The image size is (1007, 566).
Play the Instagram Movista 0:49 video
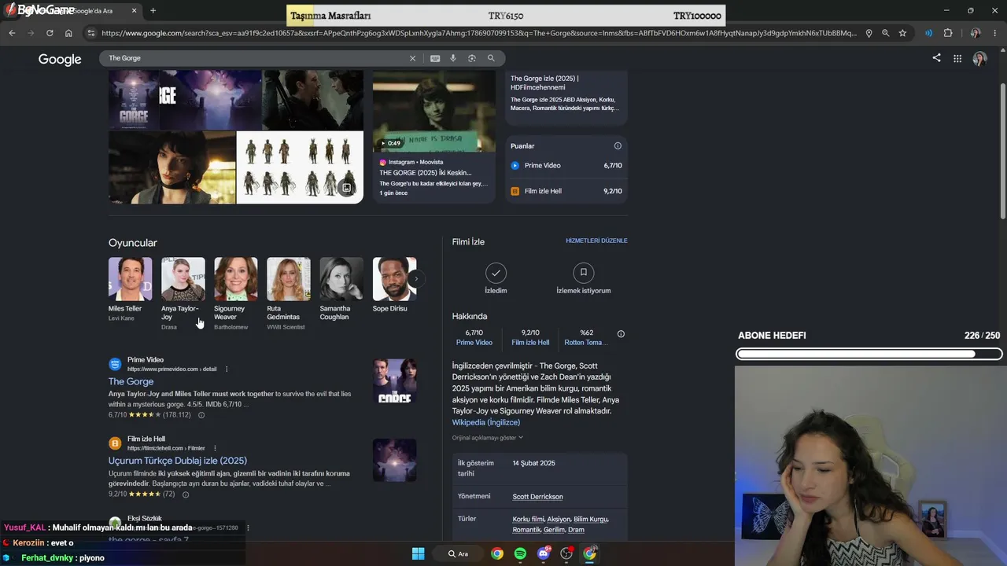point(434,112)
